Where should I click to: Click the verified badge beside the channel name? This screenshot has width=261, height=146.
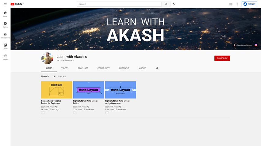point(86,57)
